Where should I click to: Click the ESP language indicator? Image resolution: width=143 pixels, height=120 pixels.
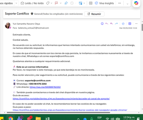pyautogui.click(x=100, y=118)
